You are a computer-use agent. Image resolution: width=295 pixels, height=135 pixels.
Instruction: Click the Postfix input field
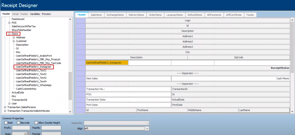click(51, 128)
